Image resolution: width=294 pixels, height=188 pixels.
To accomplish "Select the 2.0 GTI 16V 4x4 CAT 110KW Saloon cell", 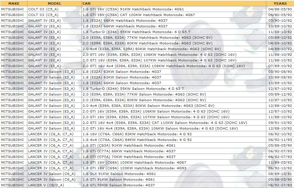I will [174, 123].
